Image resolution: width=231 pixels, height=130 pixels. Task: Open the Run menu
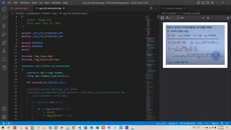47,3
